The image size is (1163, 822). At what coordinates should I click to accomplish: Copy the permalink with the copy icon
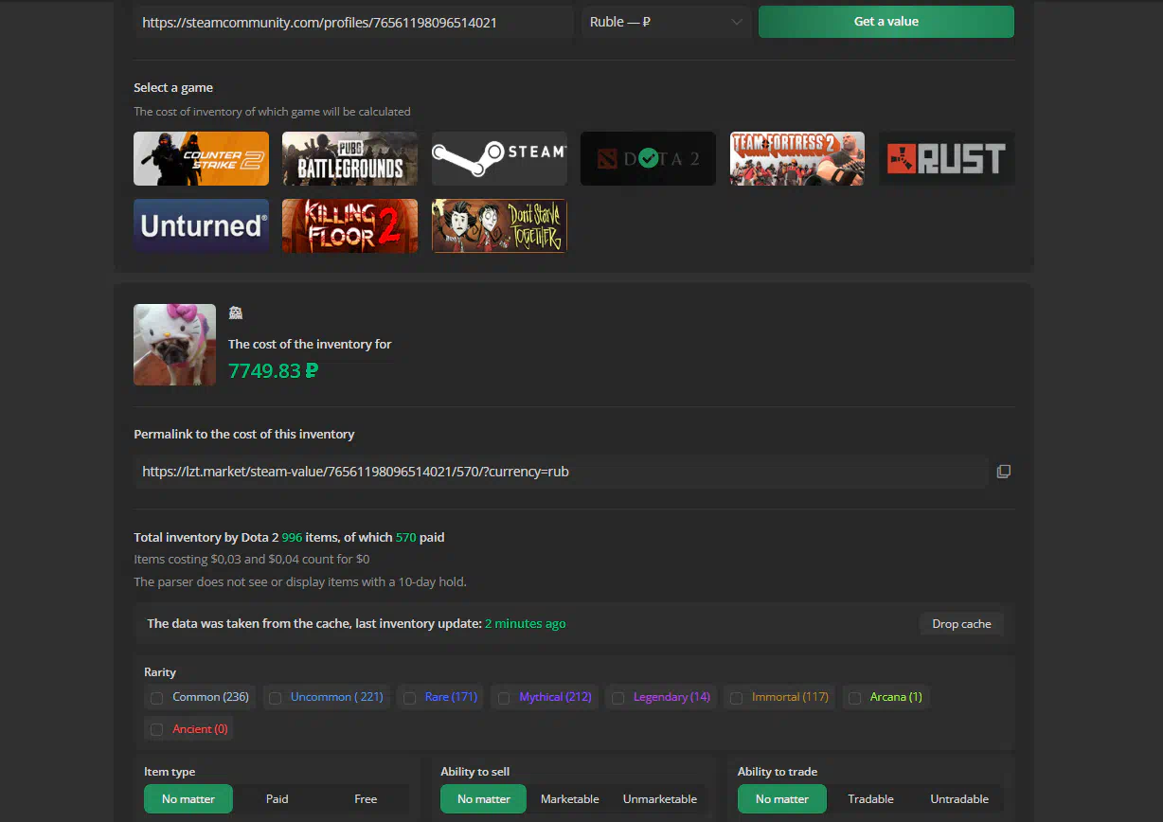[x=1004, y=472]
